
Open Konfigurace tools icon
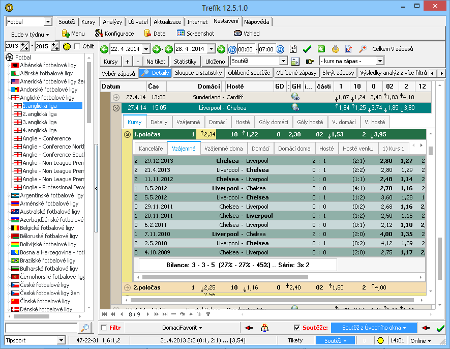99,34
